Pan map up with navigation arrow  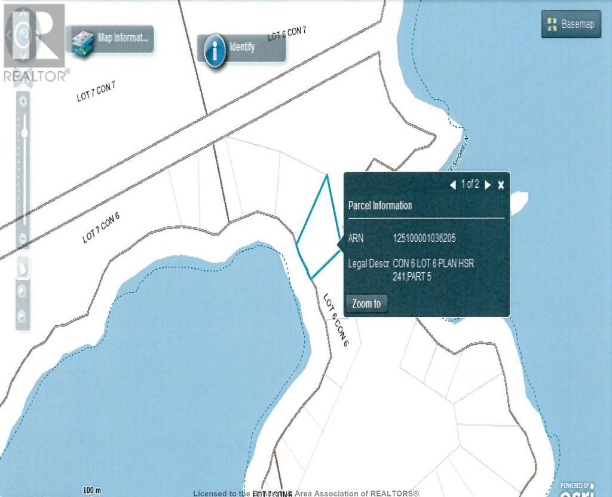pos(24,12)
